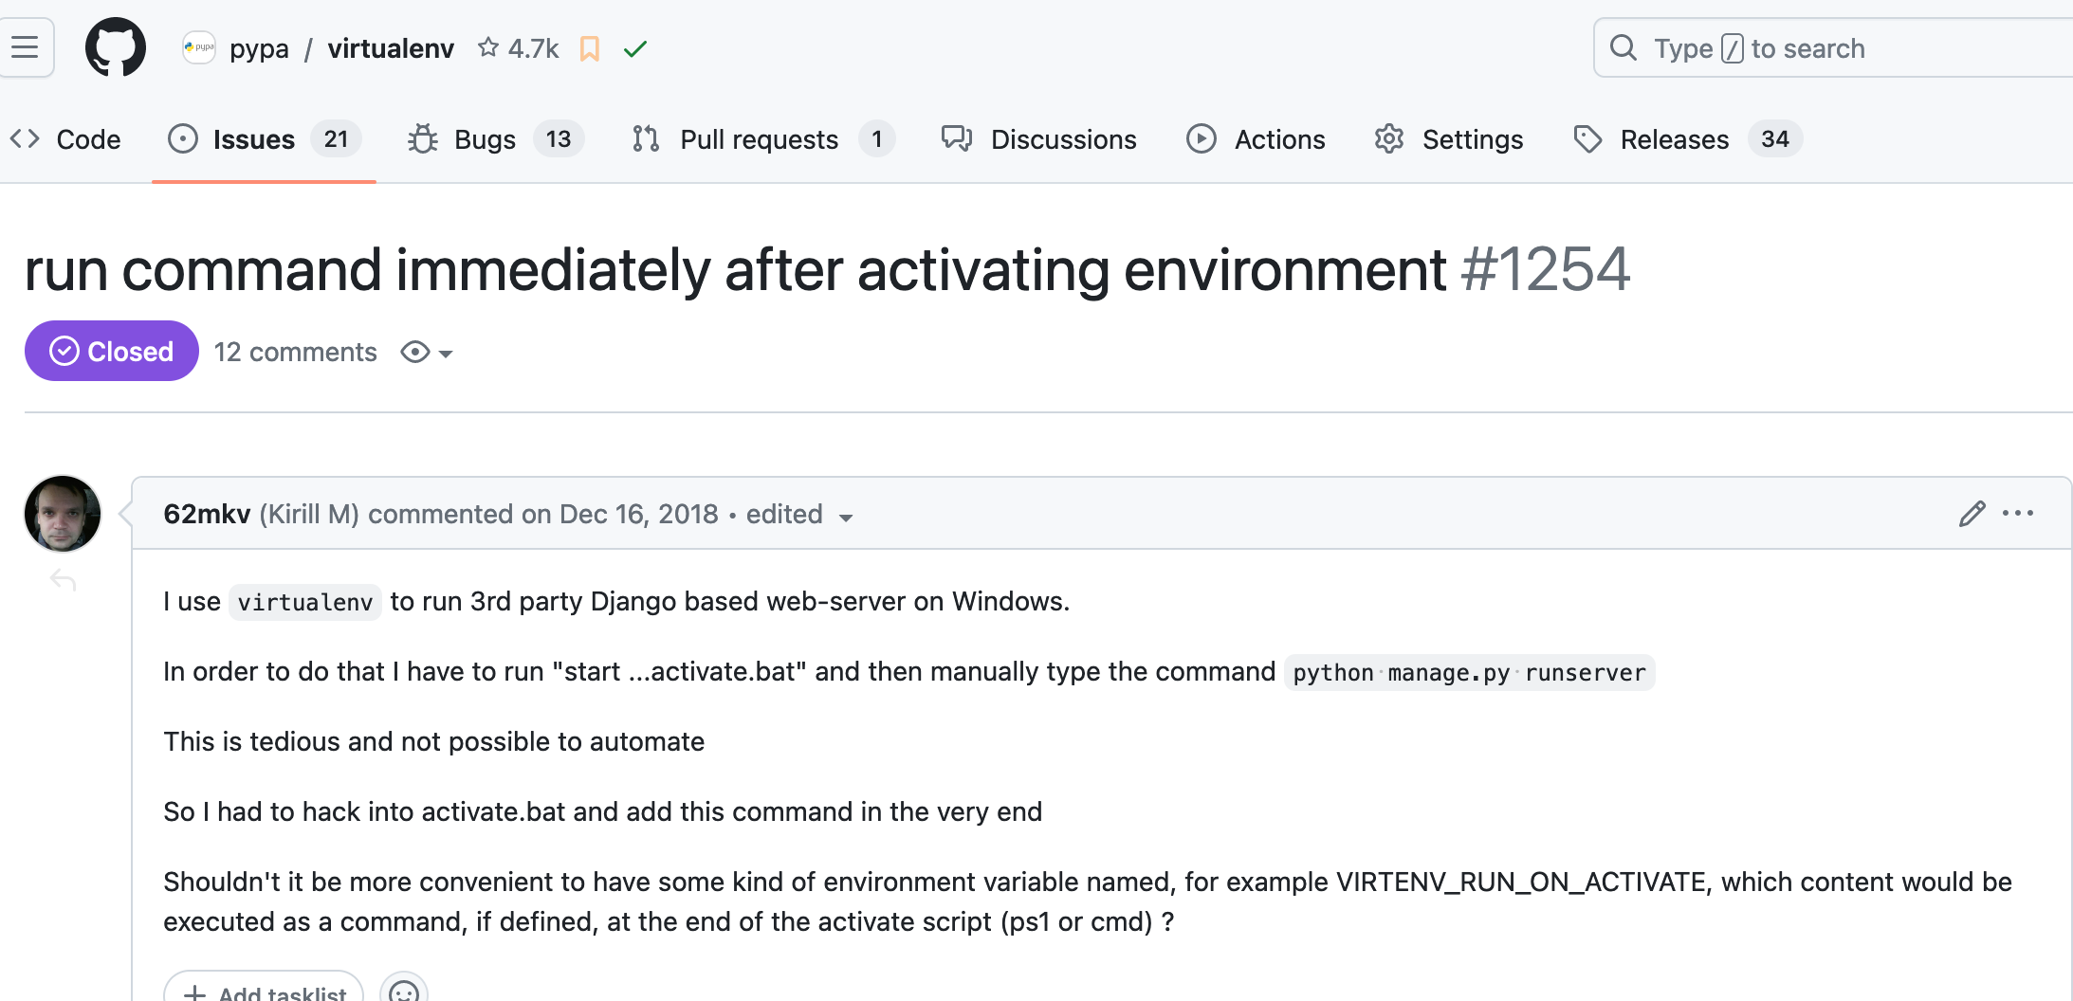Click the orange bookmark icon
This screenshot has height=1001, width=2073.
tap(589, 48)
